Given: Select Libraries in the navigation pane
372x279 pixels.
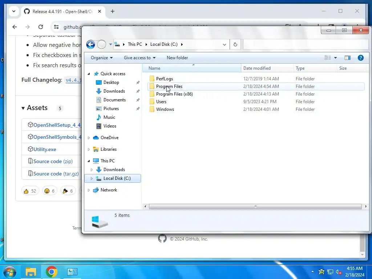Looking at the screenshot, I should (108, 149).
